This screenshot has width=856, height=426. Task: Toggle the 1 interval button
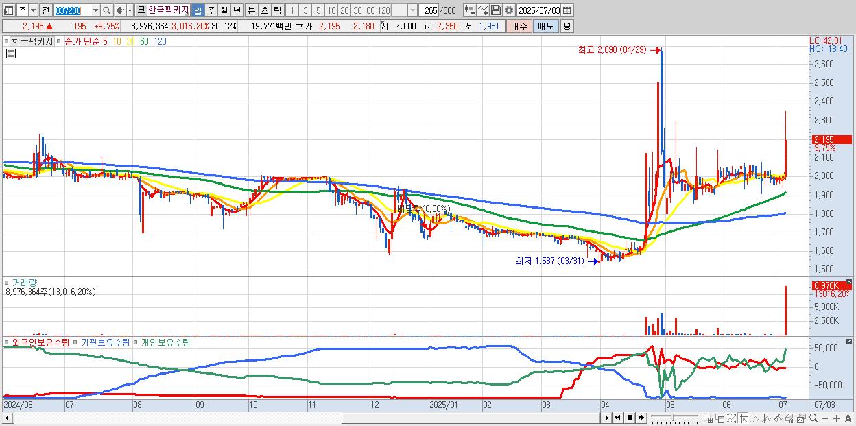click(x=292, y=10)
